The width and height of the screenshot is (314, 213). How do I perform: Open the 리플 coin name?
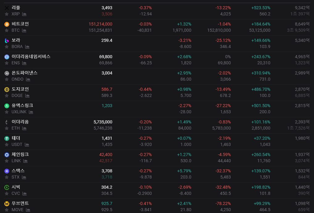(16, 8)
